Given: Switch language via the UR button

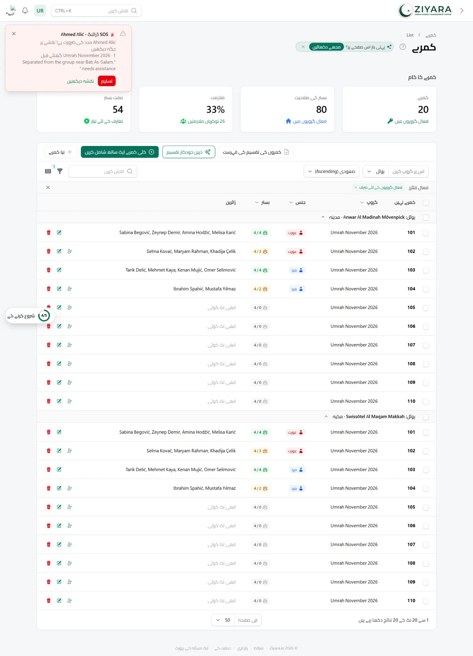Looking at the screenshot, I should (x=40, y=11).
